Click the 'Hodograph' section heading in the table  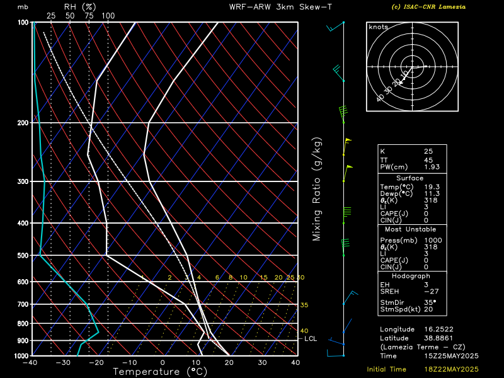pos(411,276)
